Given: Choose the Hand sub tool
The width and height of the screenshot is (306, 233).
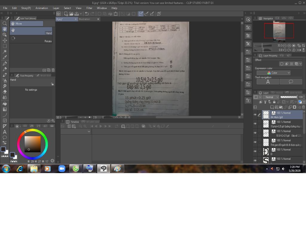Looking at the screenshot, I should (31, 31).
